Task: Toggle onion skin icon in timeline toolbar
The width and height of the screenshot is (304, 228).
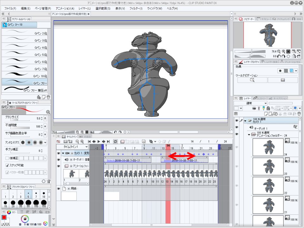Action: click(x=144, y=142)
